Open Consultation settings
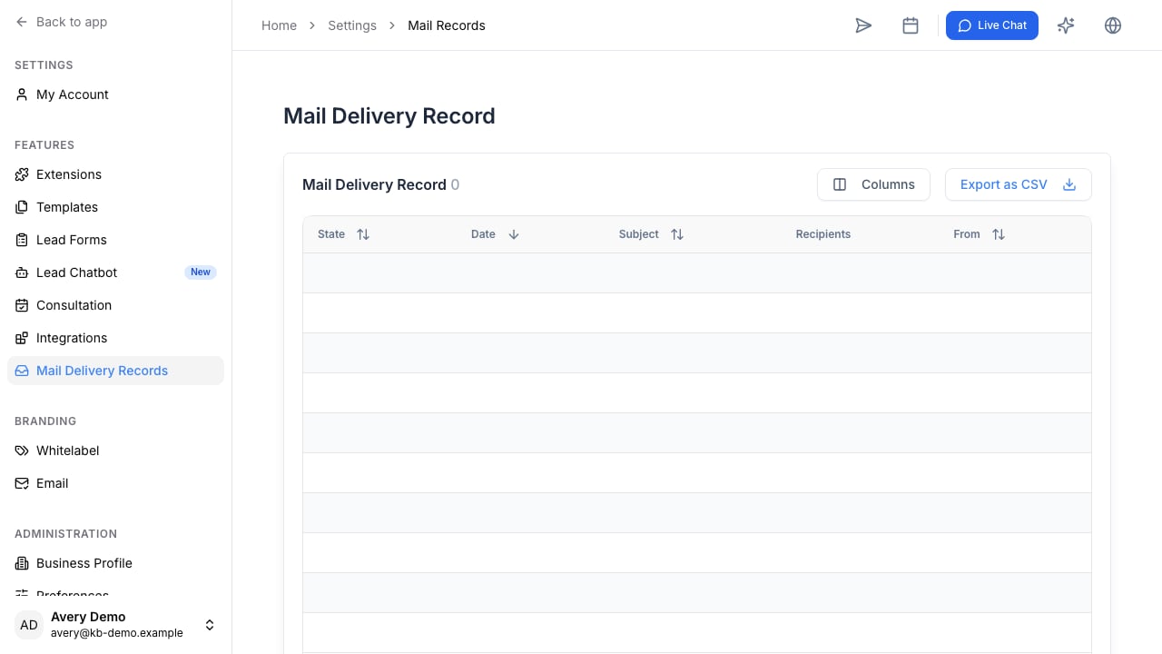The width and height of the screenshot is (1162, 654). pyautogui.click(x=115, y=305)
